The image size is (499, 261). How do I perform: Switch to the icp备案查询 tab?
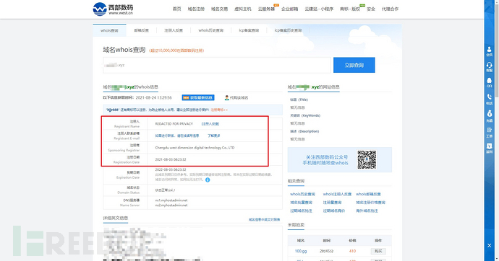[x=249, y=30]
